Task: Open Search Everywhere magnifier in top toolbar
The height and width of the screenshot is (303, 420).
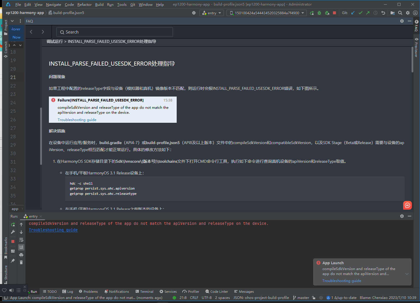Action: 400,13
